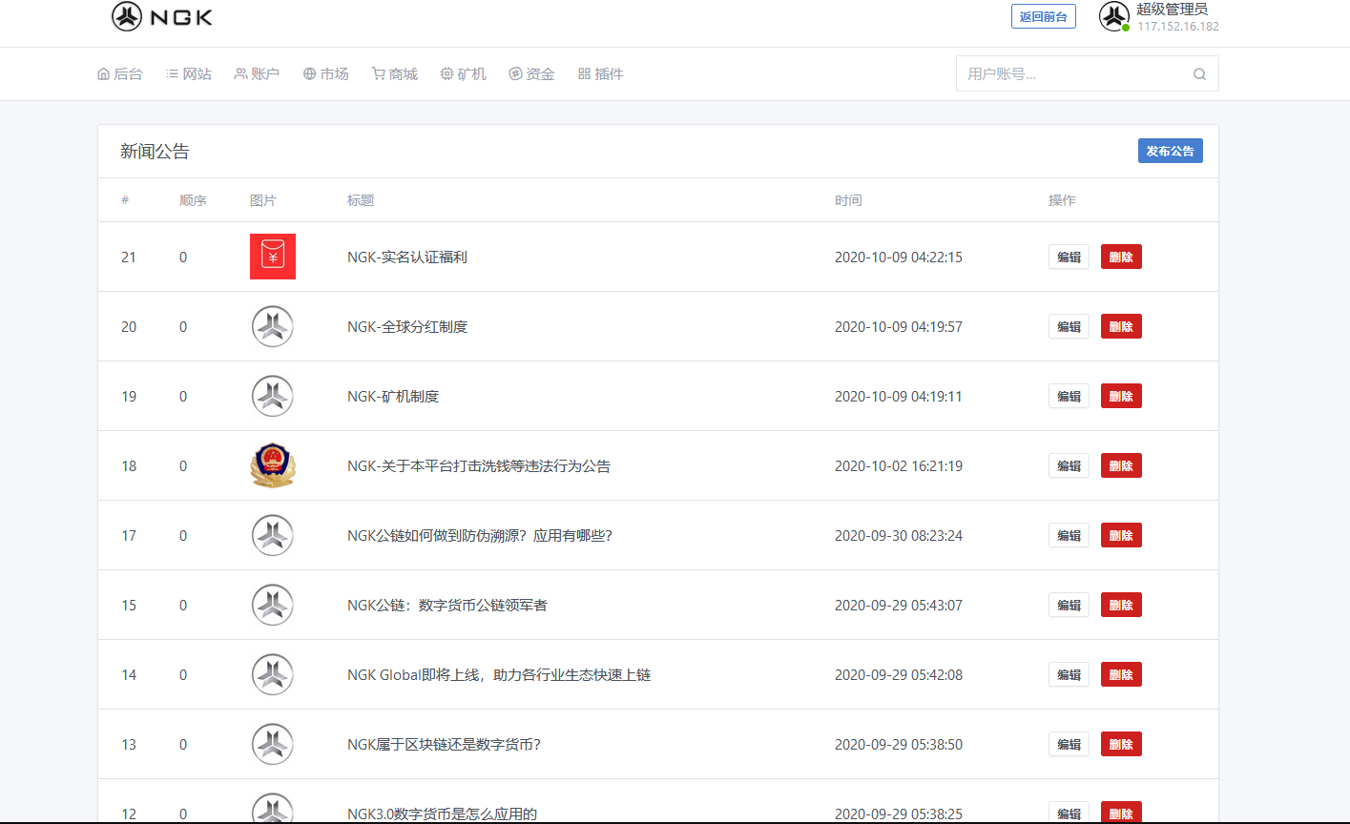Viewport: 1350px width, 824px height.
Task: Click the police badge thumbnail for item 18
Action: click(x=273, y=465)
